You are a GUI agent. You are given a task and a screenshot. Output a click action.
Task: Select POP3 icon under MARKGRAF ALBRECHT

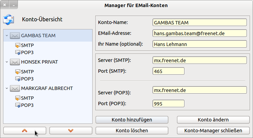pos(18,105)
